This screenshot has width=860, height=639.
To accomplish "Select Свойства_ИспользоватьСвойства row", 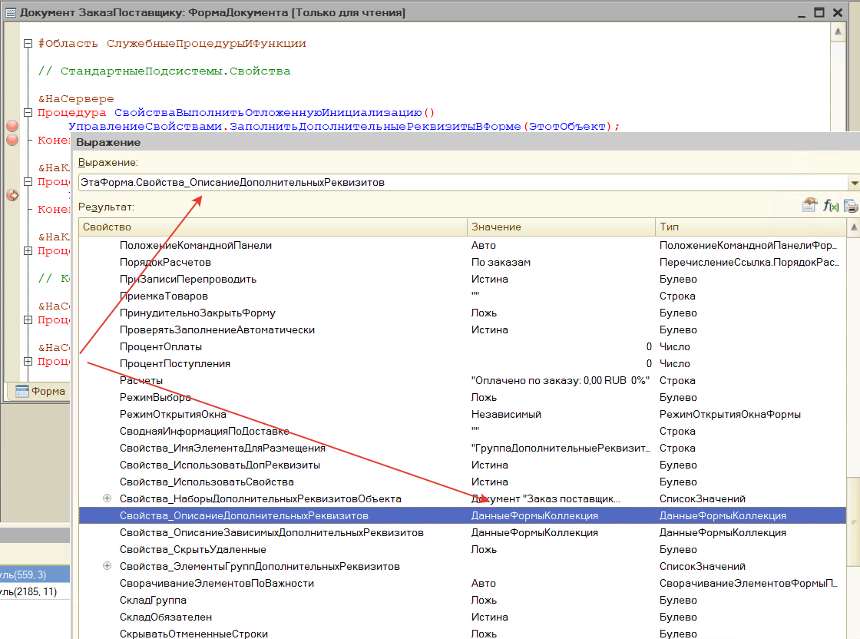I will (462, 482).
